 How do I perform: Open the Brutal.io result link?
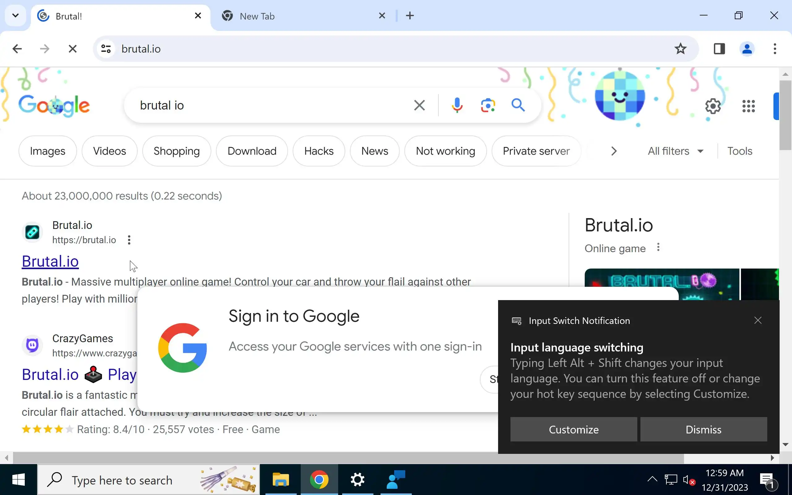tap(50, 262)
